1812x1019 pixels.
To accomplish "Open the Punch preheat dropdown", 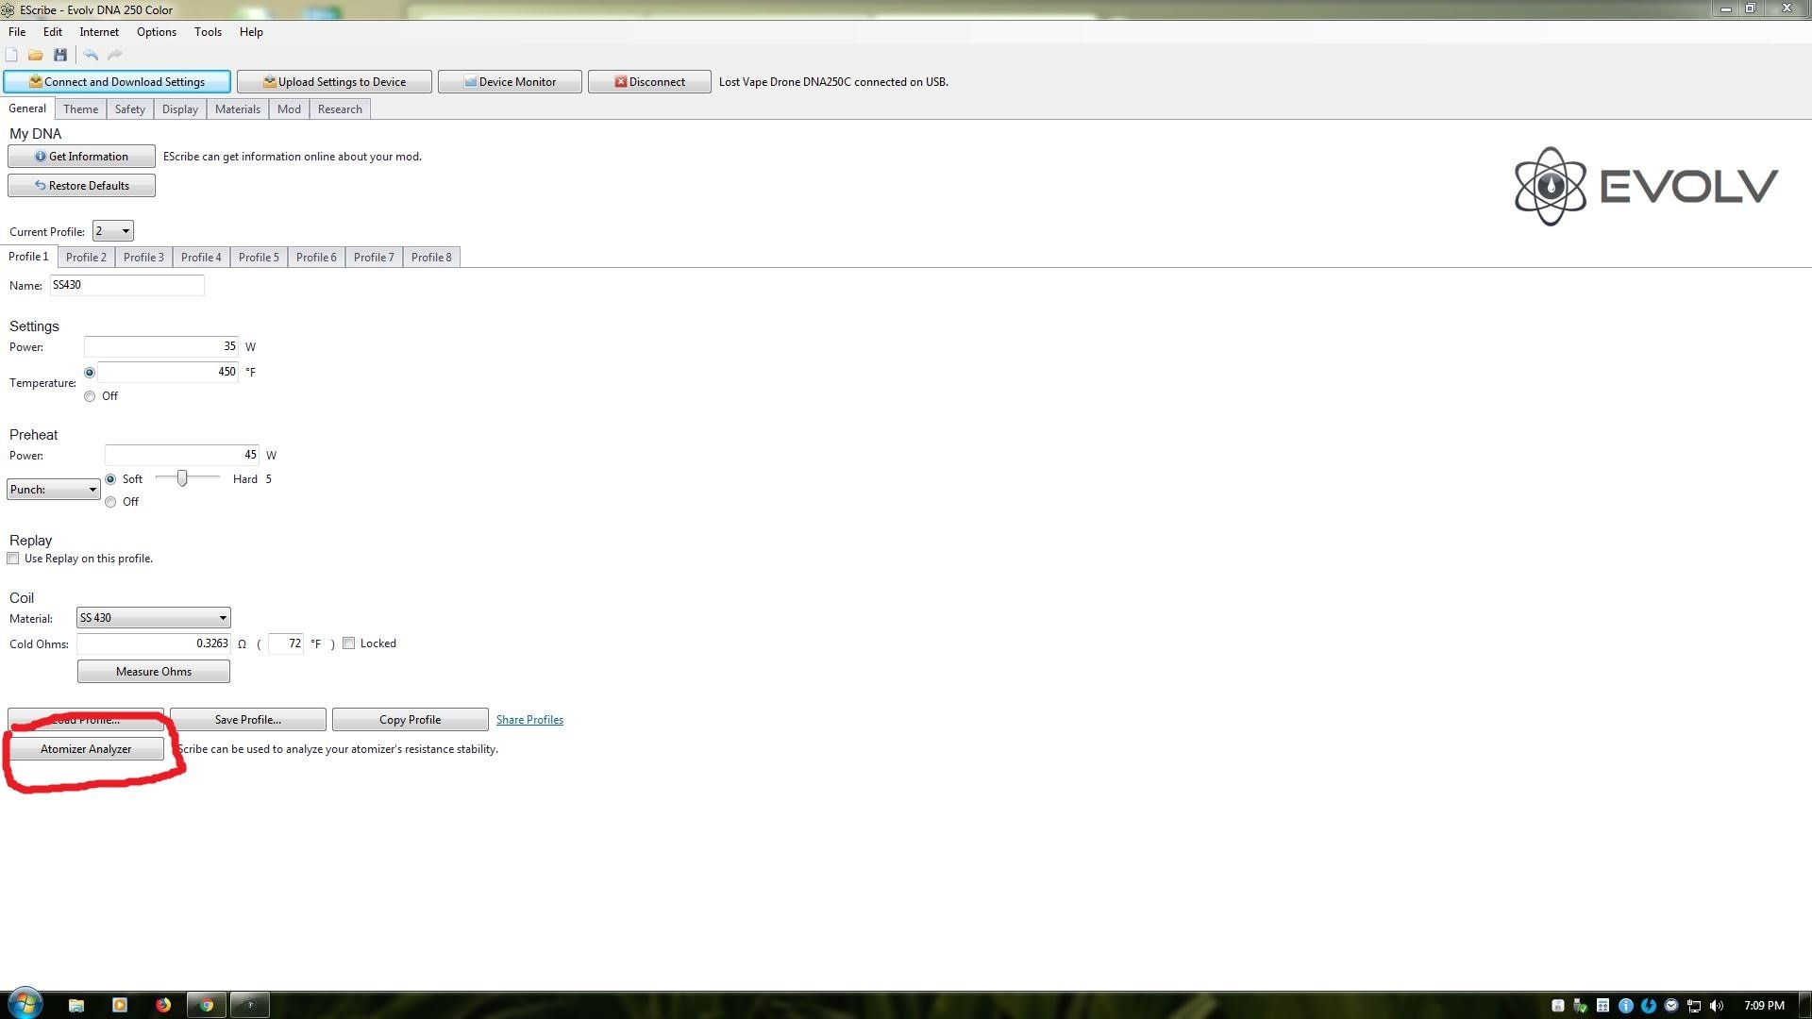I will [x=53, y=490].
